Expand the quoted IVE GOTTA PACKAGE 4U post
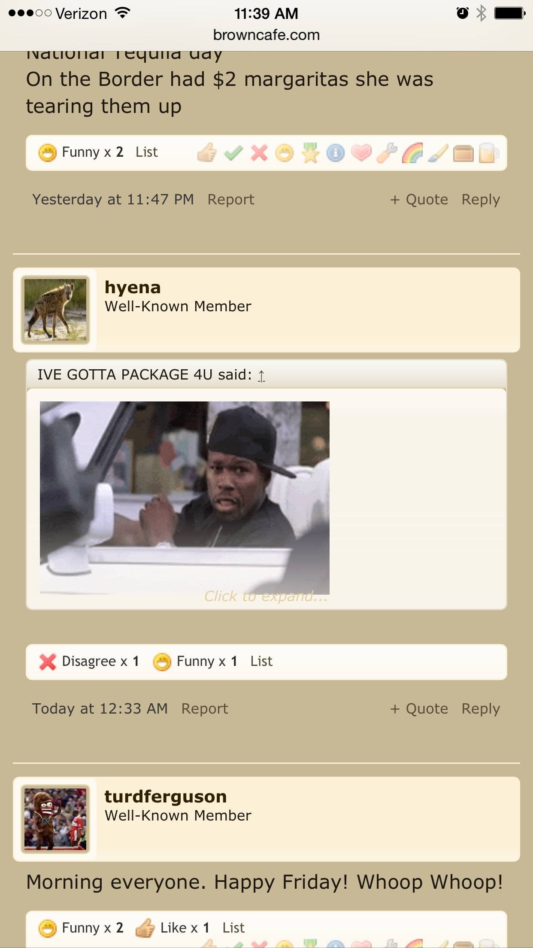Viewport: 533px width, 948px height. pyautogui.click(x=266, y=596)
